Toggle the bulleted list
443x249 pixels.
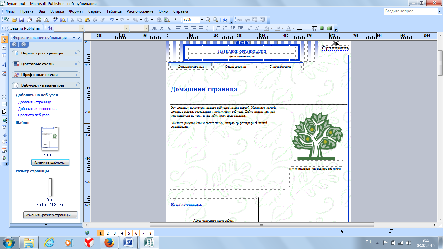[226, 28]
